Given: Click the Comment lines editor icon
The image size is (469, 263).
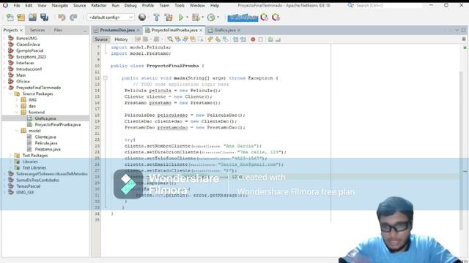Looking at the screenshot, I should pyautogui.click(x=270, y=39).
